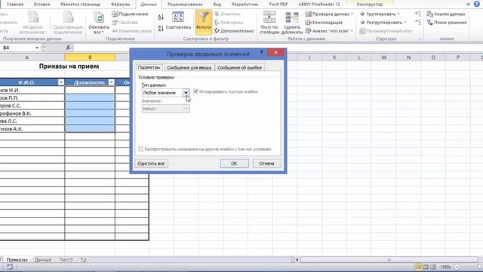The image size is (483, 272).
Task: Click the Должность header cell
Action: tap(90, 82)
